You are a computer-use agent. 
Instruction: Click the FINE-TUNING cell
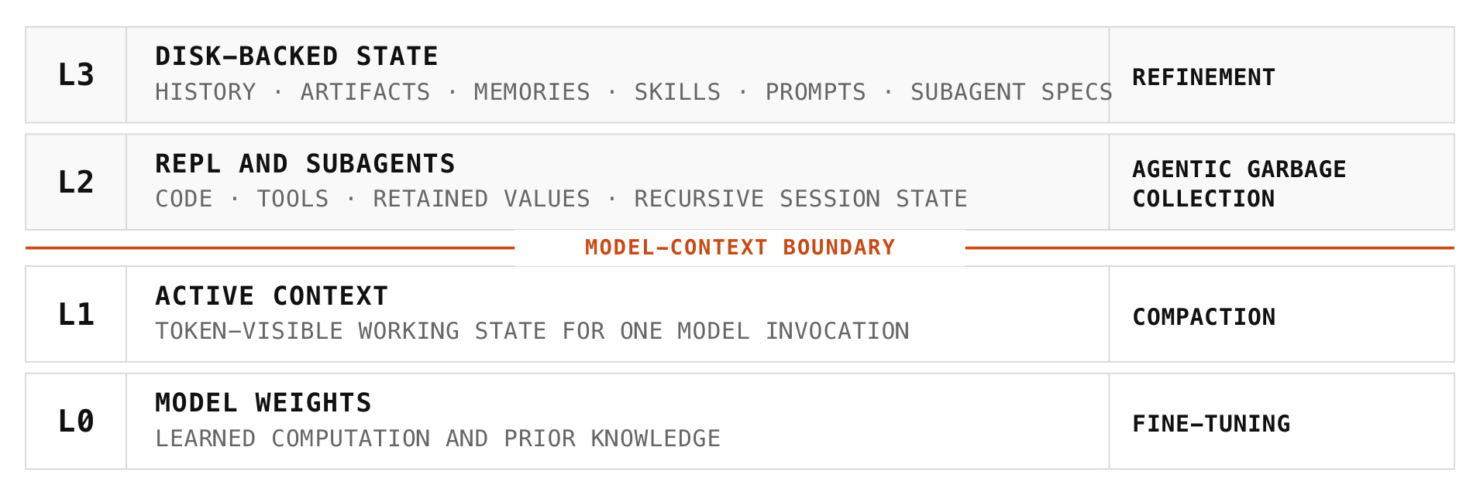tap(1282, 422)
